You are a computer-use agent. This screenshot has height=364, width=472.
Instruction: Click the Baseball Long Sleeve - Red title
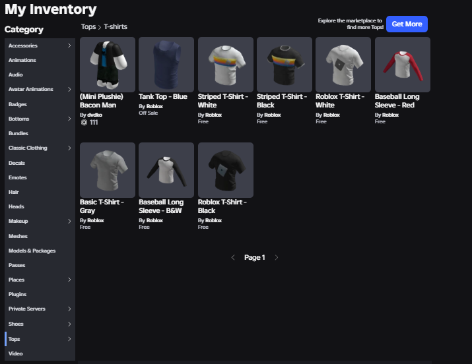point(397,101)
